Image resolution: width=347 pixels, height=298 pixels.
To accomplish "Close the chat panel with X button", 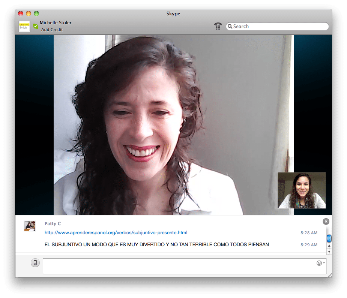I will coord(326,222).
